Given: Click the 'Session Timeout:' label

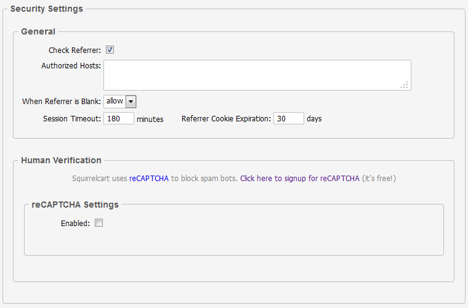Looking at the screenshot, I should [x=71, y=119].
